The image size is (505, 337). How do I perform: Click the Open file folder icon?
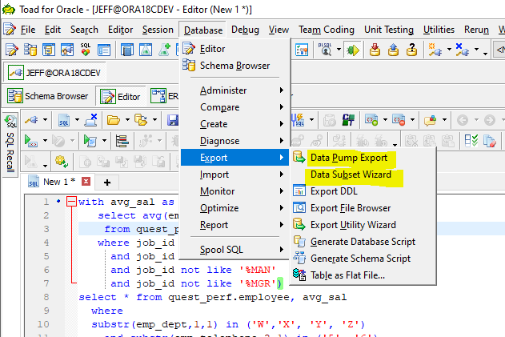tap(113, 120)
